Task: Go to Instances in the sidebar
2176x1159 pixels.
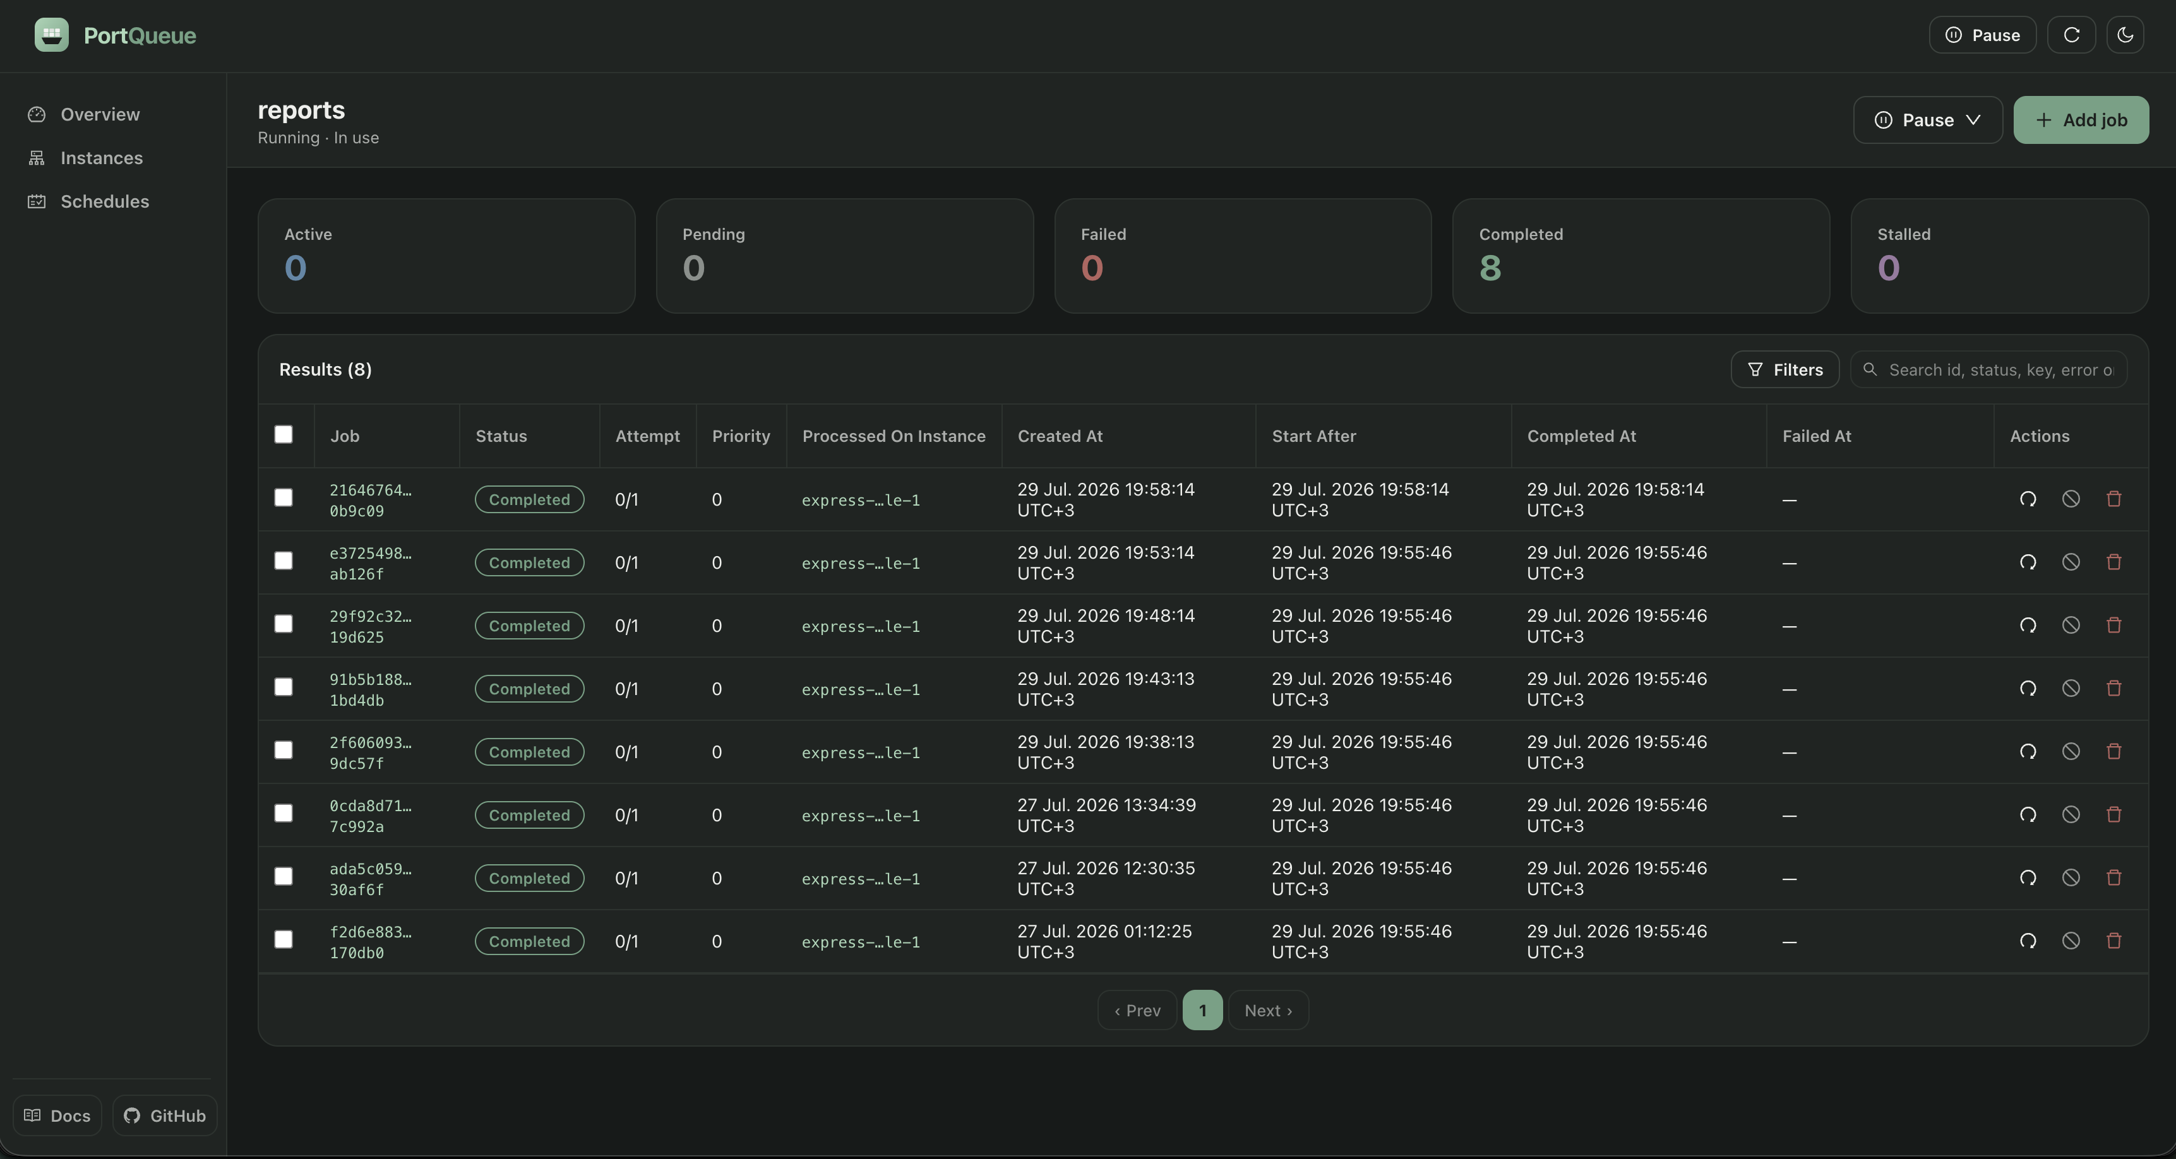Action: tap(102, 158)
